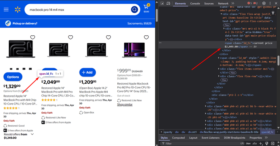Favorite the $999.99 M2 Pro MacBook heart
The height and width of the screenshot is (146, 280).
click(x=146, y=37)
